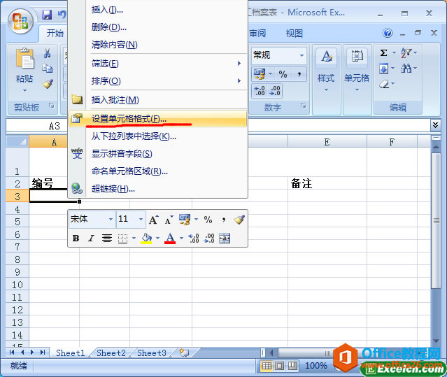The image size is (447, 377).
Task: Open mini toolbar borders dropdown arrow
Action: (x=134, y=239)
